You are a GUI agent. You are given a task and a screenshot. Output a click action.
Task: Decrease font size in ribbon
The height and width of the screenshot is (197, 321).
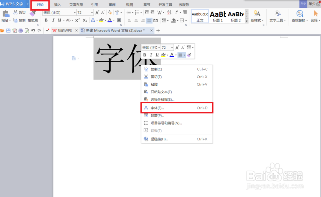(103, 13)
